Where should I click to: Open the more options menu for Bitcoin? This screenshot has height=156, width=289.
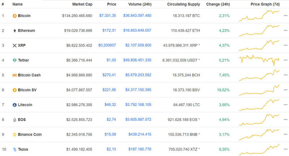[x=285, y=16]
